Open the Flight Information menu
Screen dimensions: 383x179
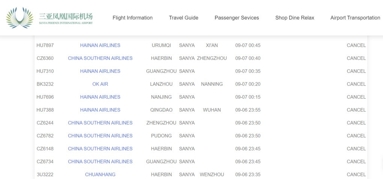point(133,18)
